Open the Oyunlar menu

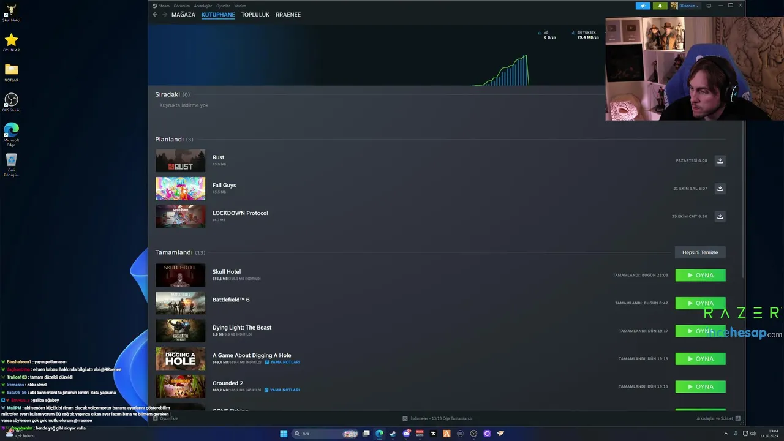click(223, 6)
